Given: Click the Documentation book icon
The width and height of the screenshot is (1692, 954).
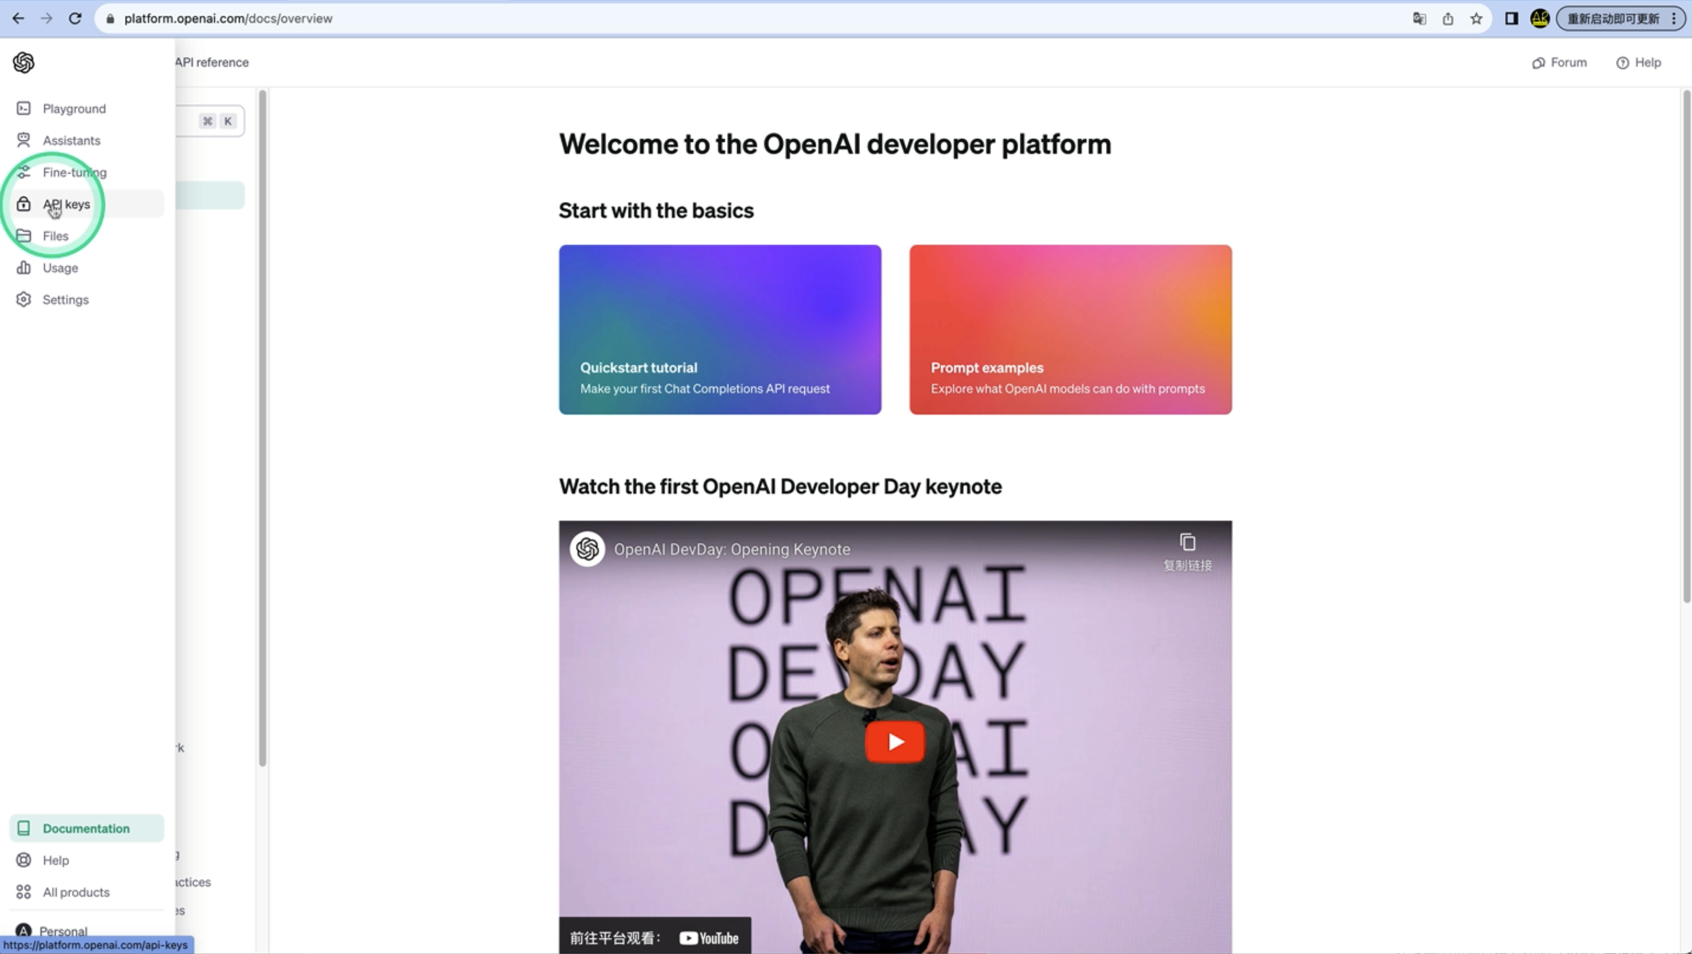Looking at the screenshot, I should pyautogui.click(x=24, y=828).
